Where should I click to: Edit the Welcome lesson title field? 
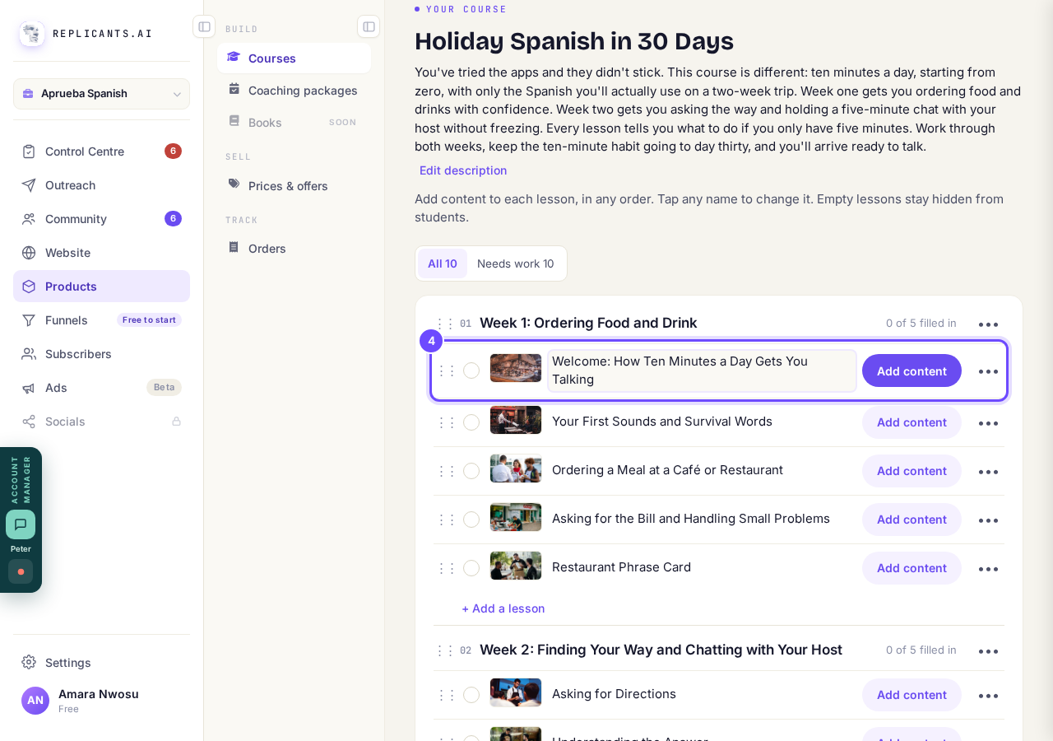point(702,370)
